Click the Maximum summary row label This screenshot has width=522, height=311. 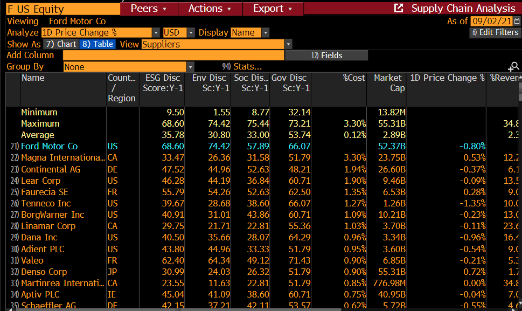[x=40, y=123]
